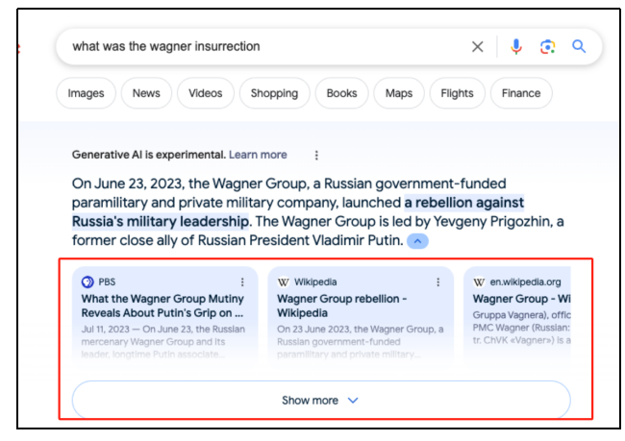This screenshot has height=441, width=625.
Task: Open the Maps filter
Action: (398, 93)
